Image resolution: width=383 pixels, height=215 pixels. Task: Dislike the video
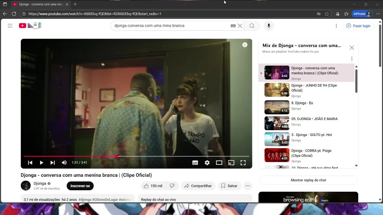coord(172,186)
